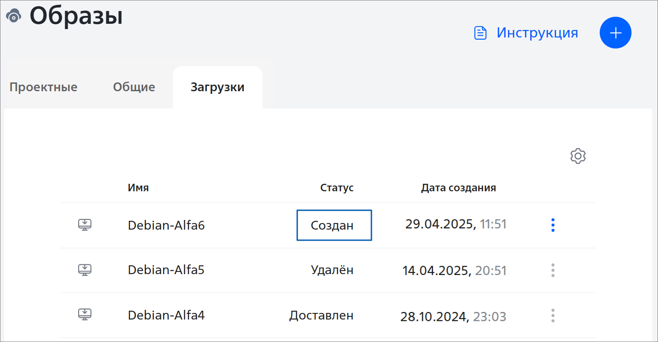Click the Статус column header
The width and height of the screenshot is (658, 342).
tap(337, 188)
